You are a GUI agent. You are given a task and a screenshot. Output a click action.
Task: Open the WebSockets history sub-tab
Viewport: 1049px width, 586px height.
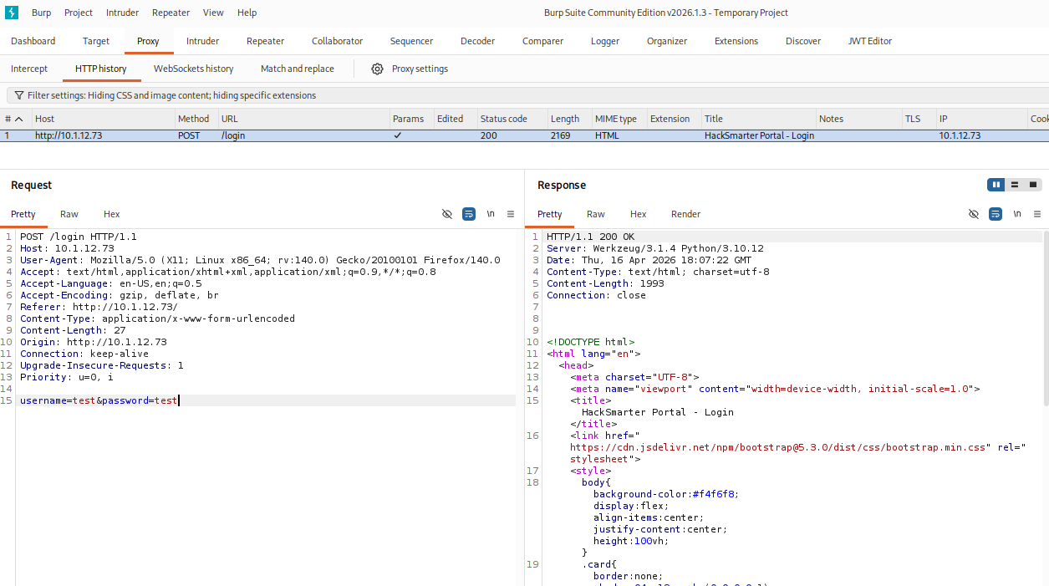(193, 69)
